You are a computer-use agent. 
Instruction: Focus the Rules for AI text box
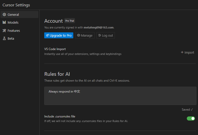tap(120, 96)
